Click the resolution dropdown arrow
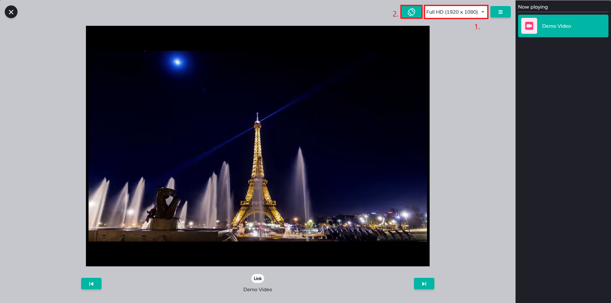 [483, 12]
